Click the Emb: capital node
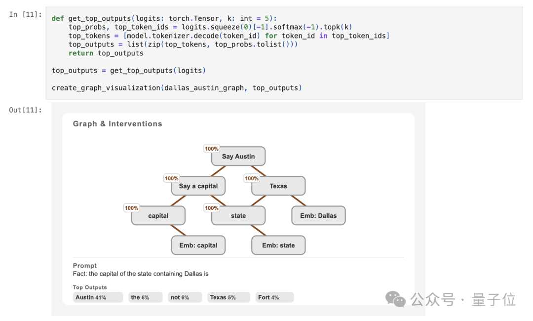 click(198, 245)
